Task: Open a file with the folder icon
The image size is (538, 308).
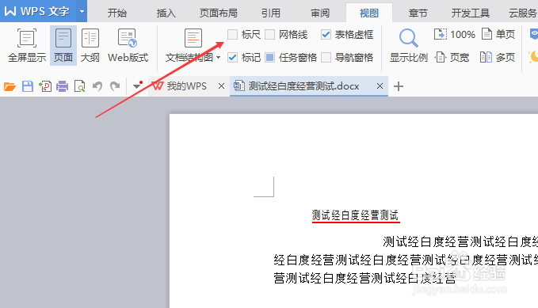Action: pos(10,86)
